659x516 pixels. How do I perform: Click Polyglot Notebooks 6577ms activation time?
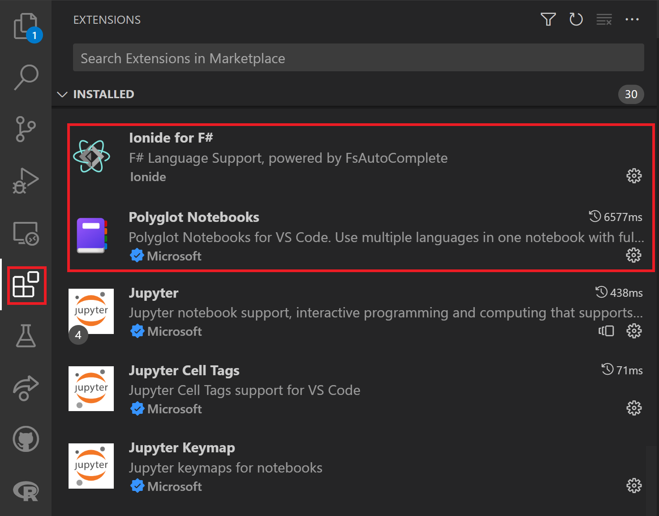(616, 217)
